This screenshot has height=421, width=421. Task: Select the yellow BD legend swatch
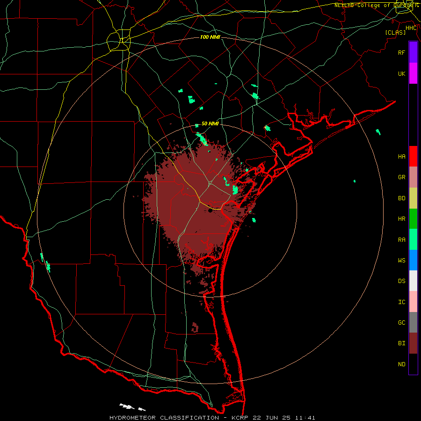pos(413,198)
